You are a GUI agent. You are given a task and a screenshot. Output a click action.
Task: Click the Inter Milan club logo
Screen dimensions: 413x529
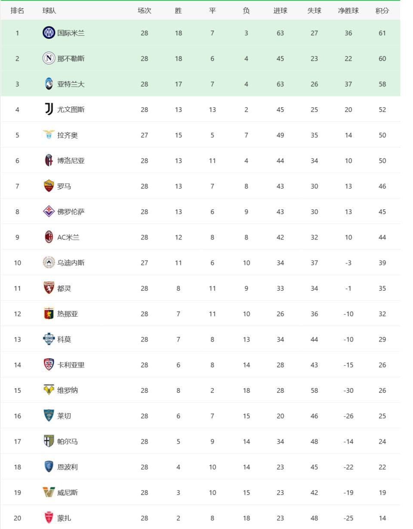click(x=49, y=33)
